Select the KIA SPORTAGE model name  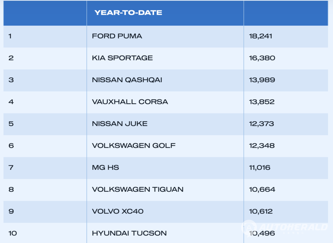(122, 58)
